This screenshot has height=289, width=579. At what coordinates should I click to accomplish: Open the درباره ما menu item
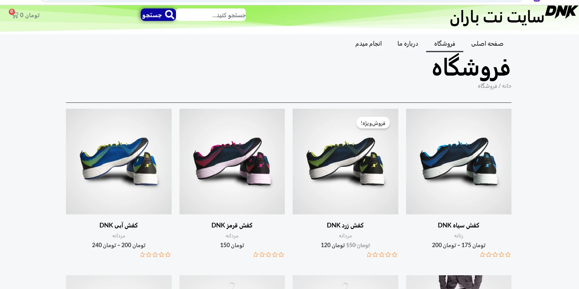pos(408,43)
